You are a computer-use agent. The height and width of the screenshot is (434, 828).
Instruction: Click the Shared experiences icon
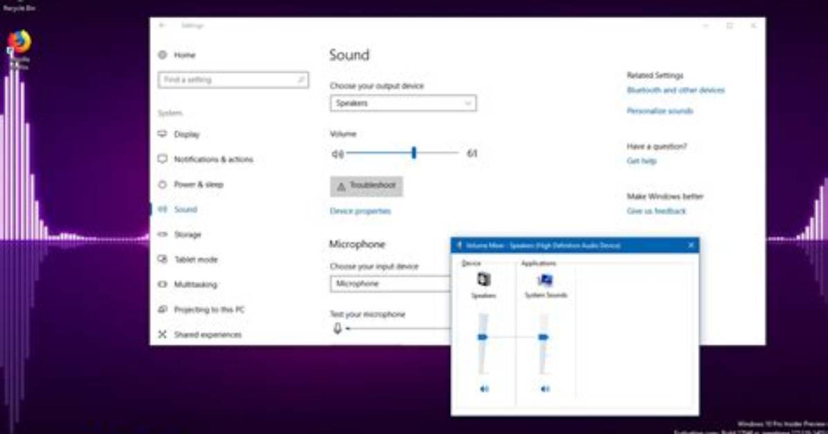(x=163, y=334)
